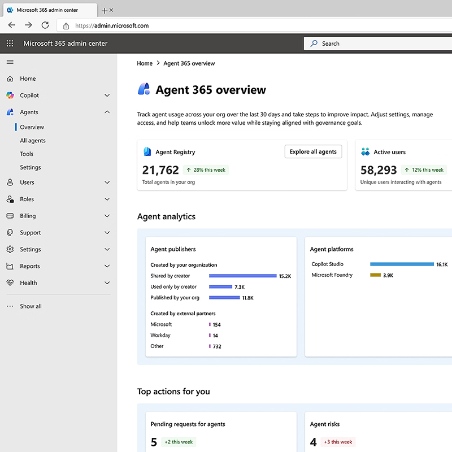Click the tab favicon of admin center

point(10,10)
